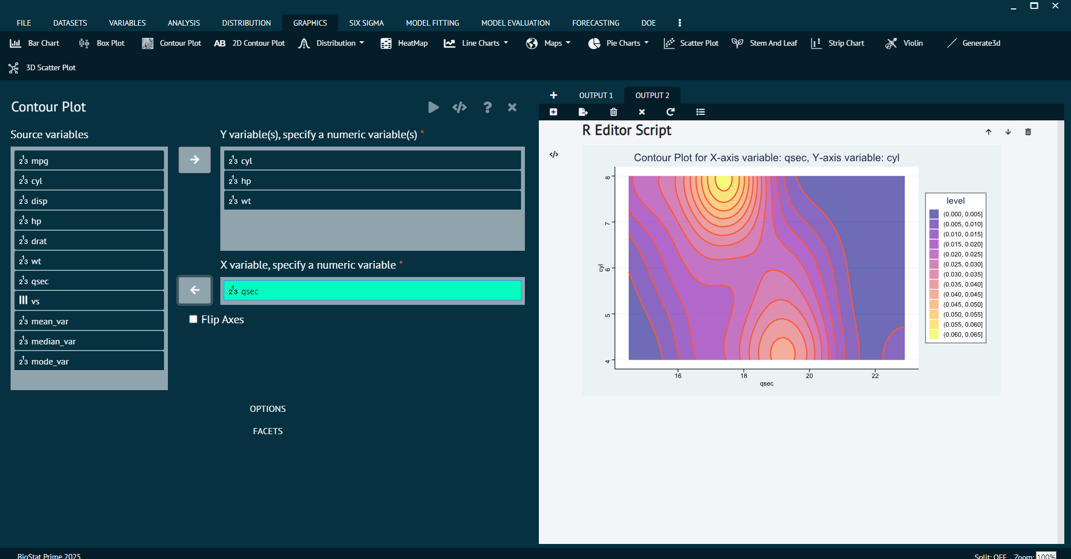Add a new output tab with plus icon
The width and height of the screenshot is (1071, 559).
coord(553,95)
